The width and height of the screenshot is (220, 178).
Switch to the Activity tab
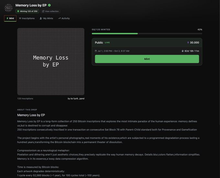click(x=64, y=18)
